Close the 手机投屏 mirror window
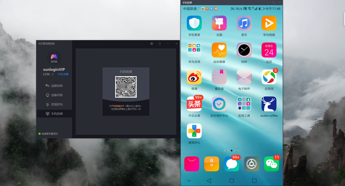345x186 pixels. (x=280, y=2)
